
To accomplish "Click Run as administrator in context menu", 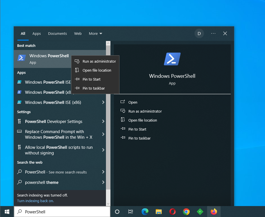I will point(95,61).
